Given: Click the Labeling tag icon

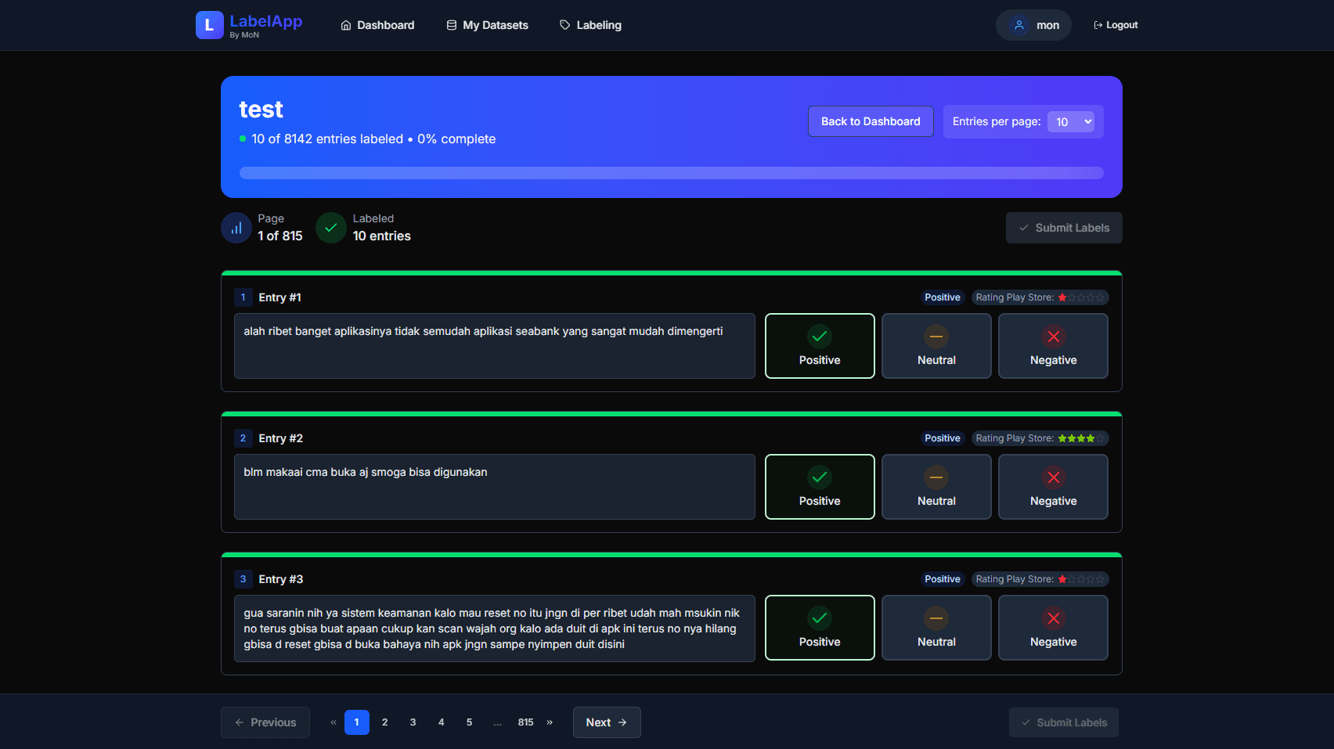Looking at the screenshot, I should coord(564,24).
